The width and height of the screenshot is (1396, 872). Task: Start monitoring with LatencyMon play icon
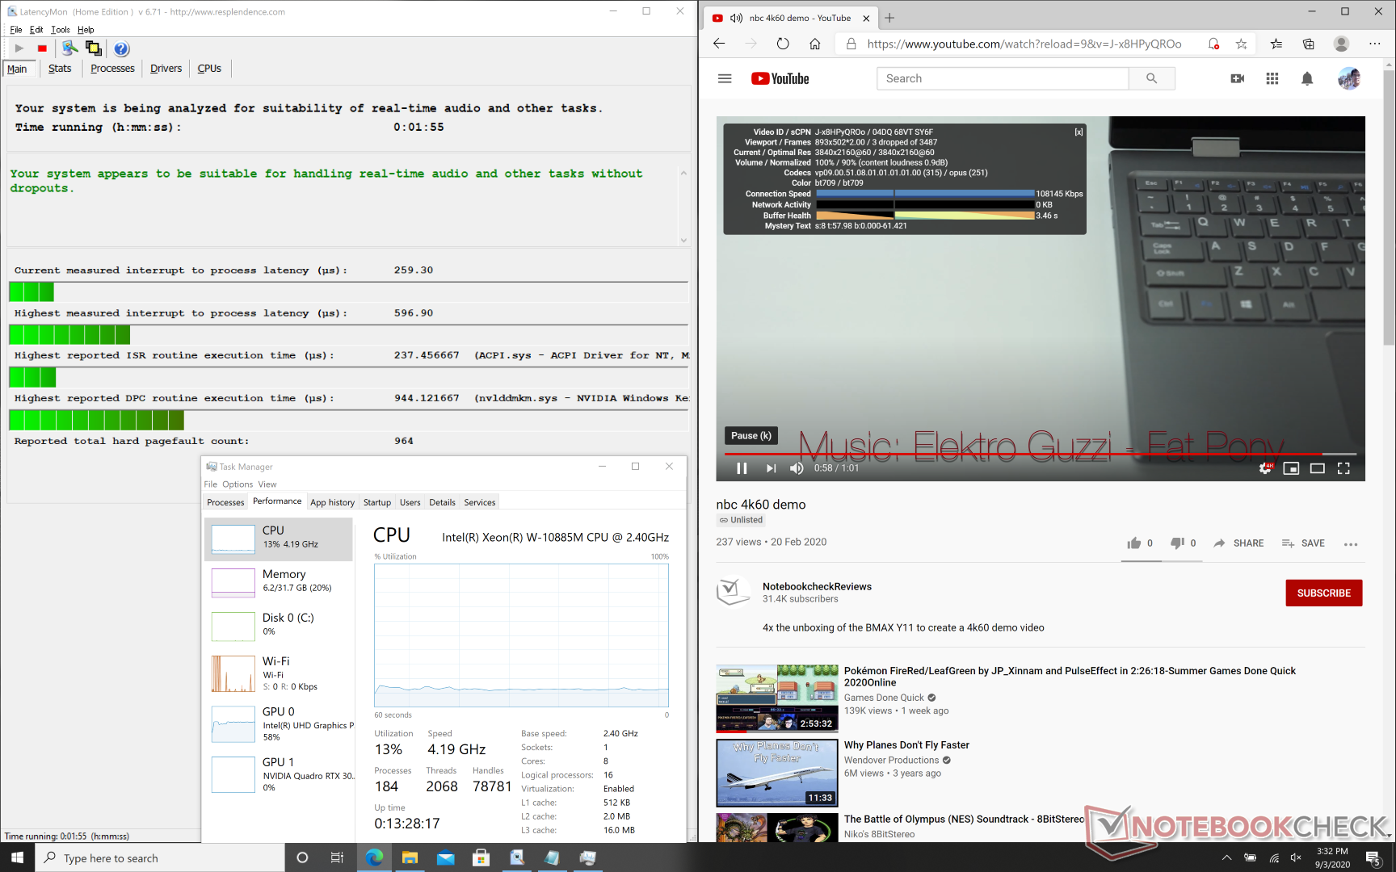(x=19, y=48)
